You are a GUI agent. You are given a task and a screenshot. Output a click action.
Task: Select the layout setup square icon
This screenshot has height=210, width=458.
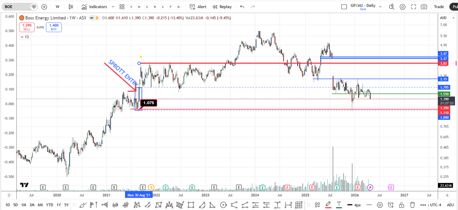(344, 6)
